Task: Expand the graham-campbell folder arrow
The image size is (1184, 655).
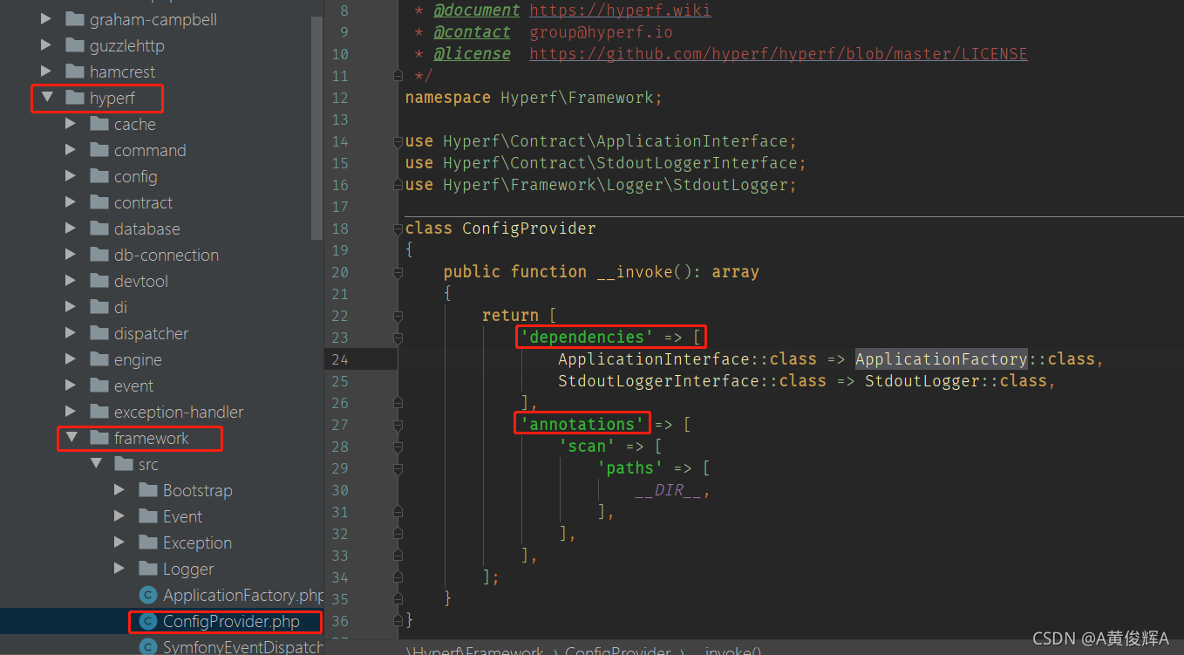Action: pos(46,19)
